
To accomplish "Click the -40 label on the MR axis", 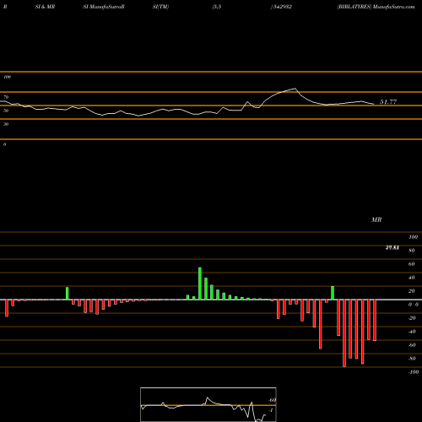I will tap(412, 332).
